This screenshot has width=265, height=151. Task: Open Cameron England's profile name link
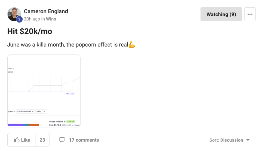[46, 11]
